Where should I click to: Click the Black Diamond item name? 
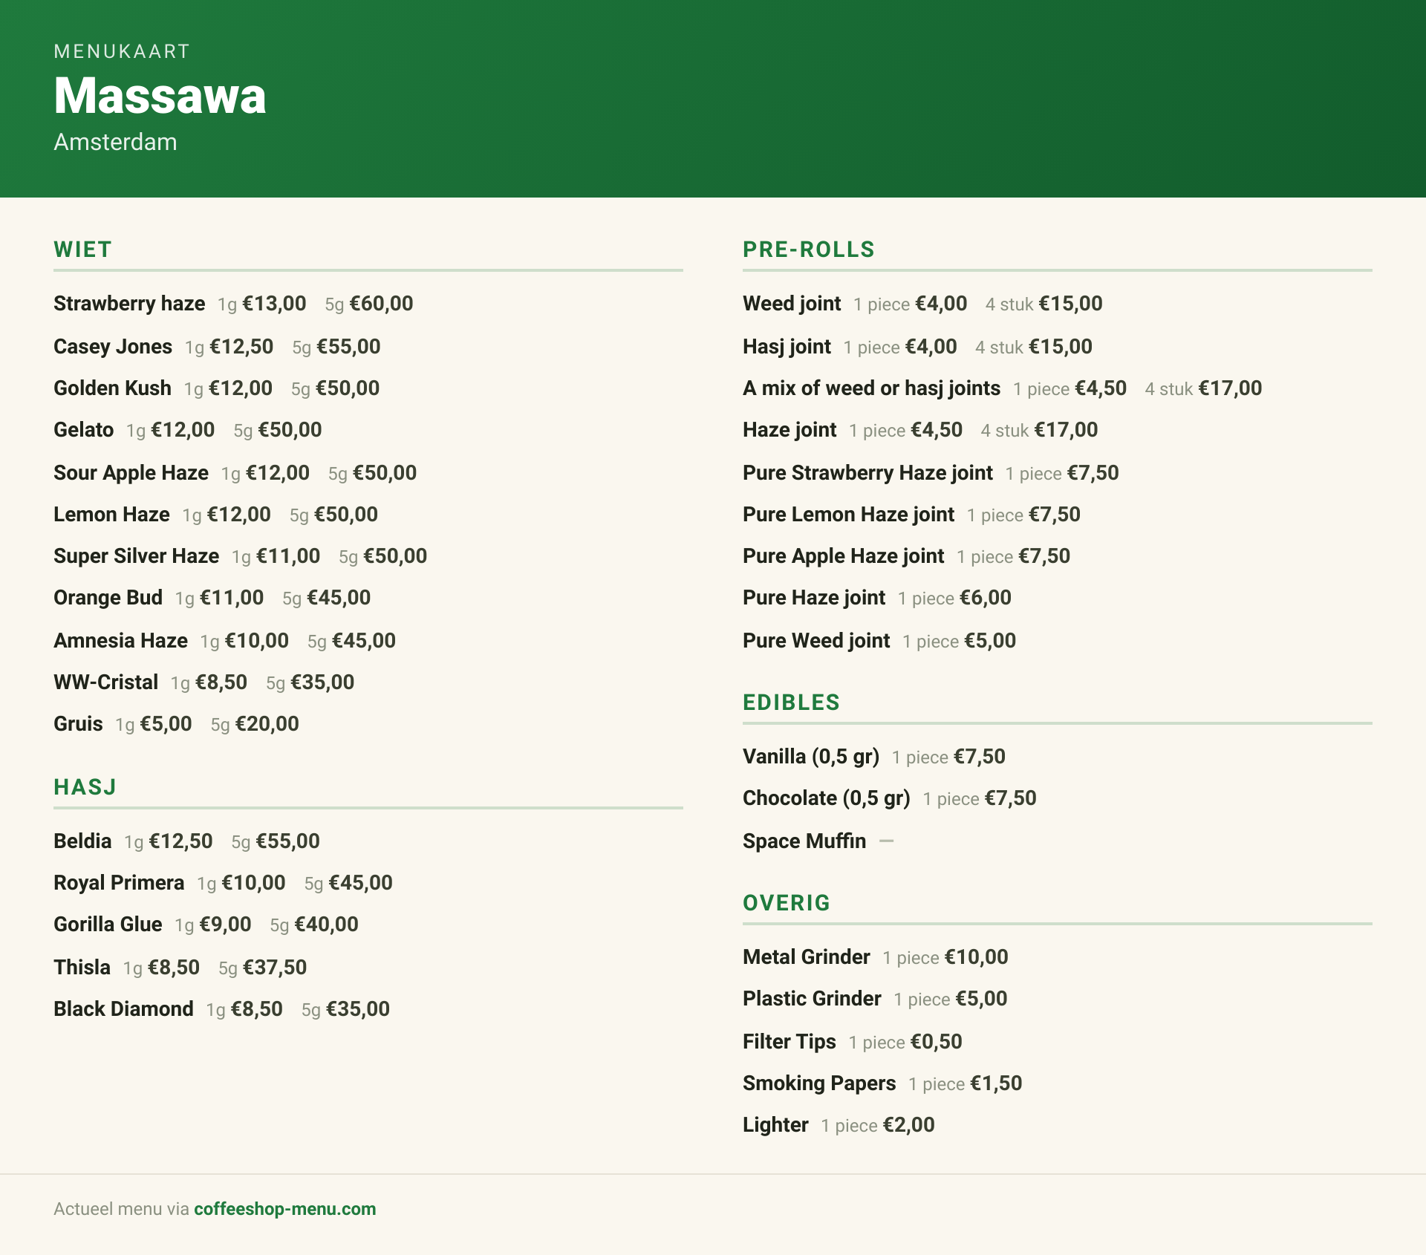click(123, 1009)
